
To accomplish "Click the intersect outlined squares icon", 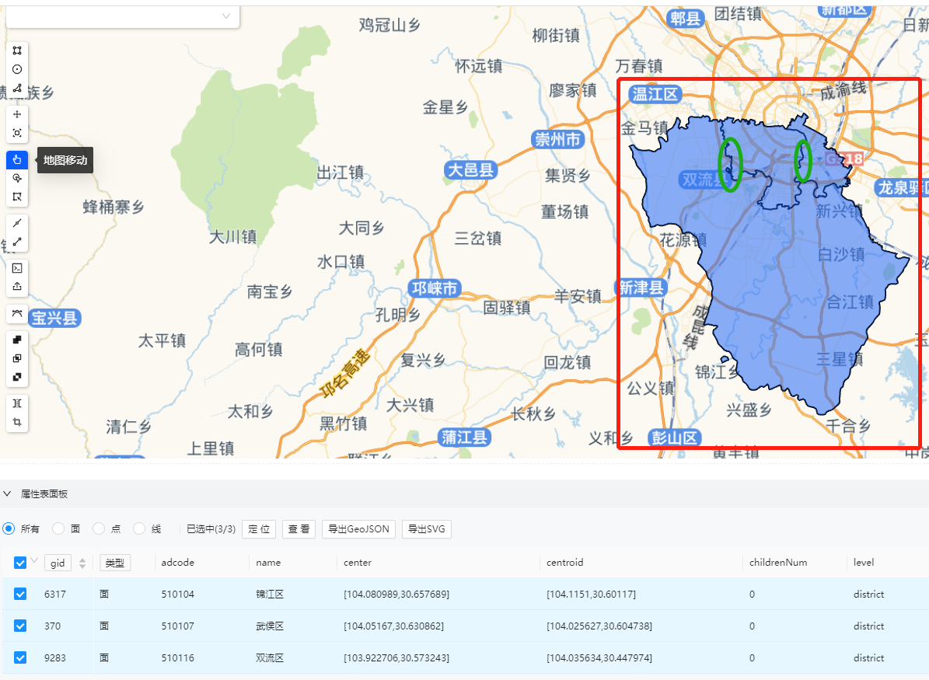I will 17,358.
